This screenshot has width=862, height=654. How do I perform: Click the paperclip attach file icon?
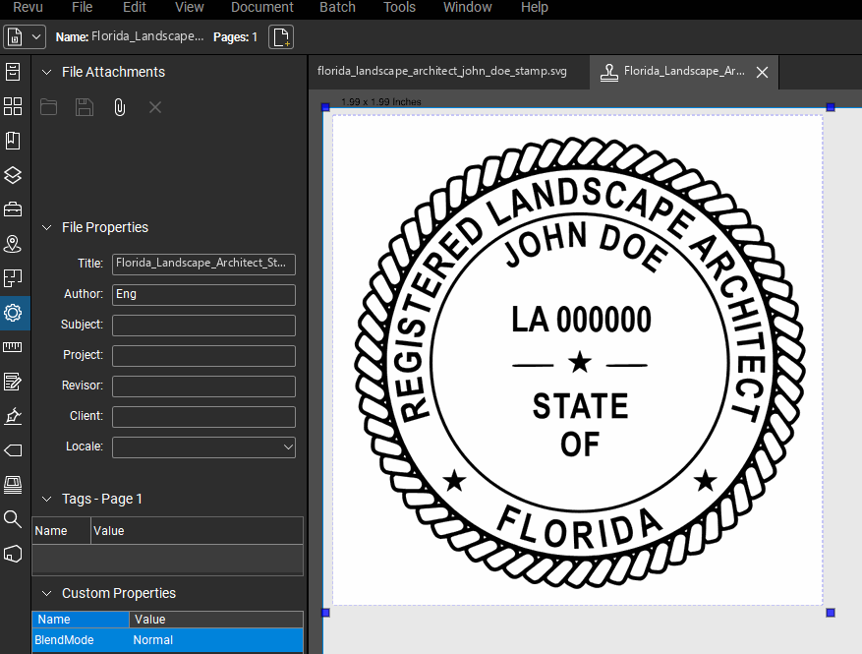coord(119,107)
